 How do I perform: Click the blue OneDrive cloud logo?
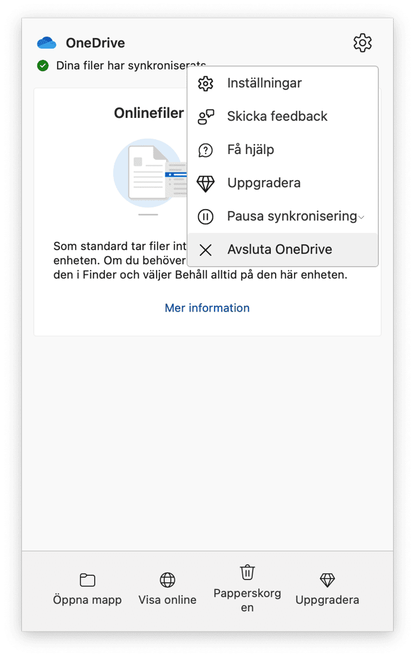coord(46,43)
